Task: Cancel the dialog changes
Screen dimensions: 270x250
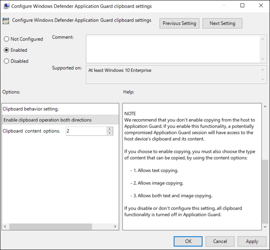Action: point(220,241)
